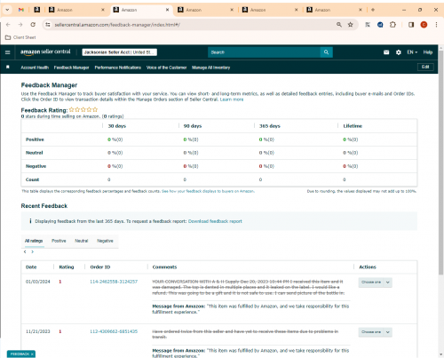Click the Edit button in navigation bar

[x=425, y=67]
